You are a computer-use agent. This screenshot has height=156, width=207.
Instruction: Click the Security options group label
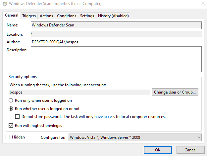coord(23,77)
